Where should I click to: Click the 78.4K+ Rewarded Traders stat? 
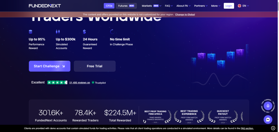click(85, 116)
